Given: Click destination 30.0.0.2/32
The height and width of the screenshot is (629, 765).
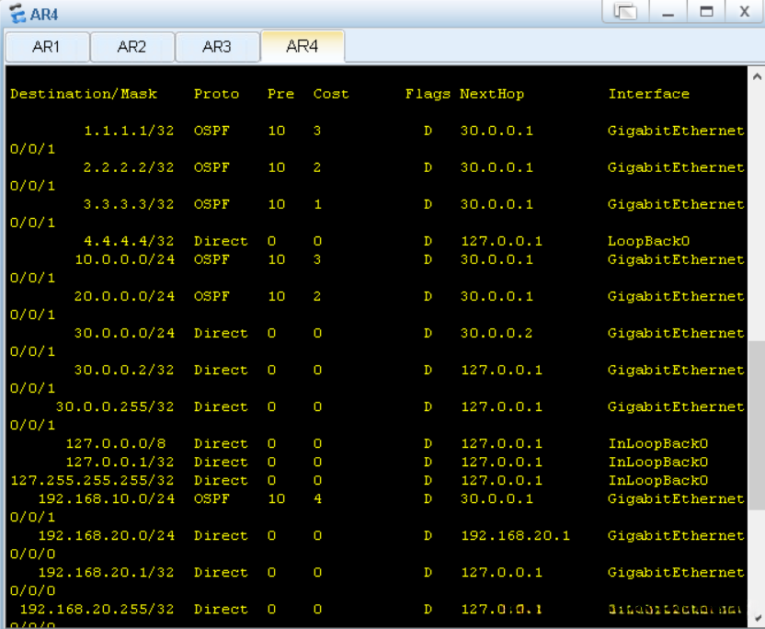Looking at the screenshot, I should (x=124, y=370).
